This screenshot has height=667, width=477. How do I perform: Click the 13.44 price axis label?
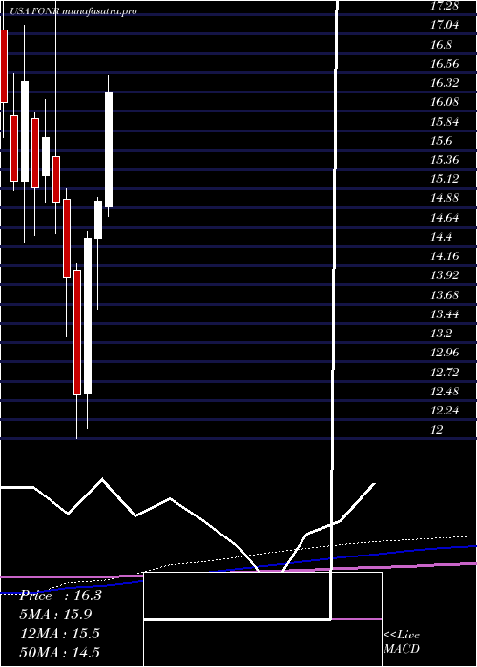(x=445, y=314)
